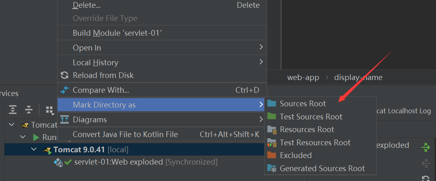
Task: Click the Compare With arrows icon
Action: coord(64,89)
